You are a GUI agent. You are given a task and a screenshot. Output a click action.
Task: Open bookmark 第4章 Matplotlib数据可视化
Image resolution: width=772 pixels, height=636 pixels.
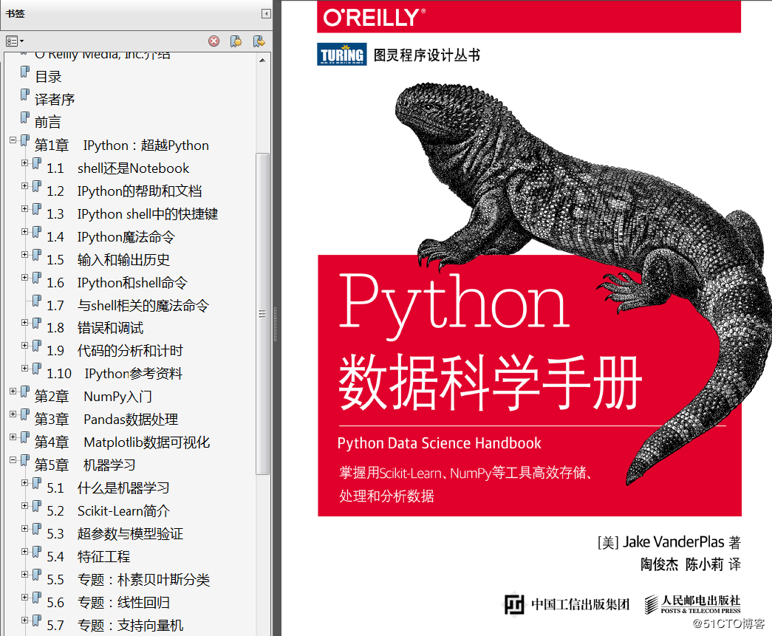[122, 442]
